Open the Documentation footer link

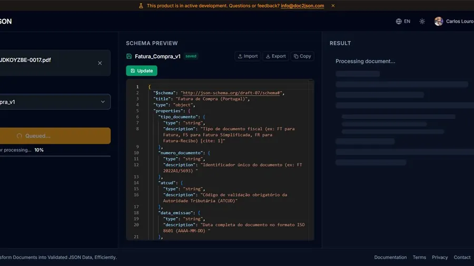pyautogui.click(x=390, y=257)
